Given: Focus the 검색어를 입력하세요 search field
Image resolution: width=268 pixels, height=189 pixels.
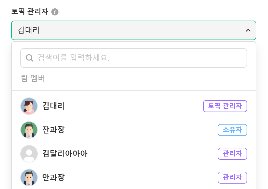Looking at the screenshot, I should 138,58.
